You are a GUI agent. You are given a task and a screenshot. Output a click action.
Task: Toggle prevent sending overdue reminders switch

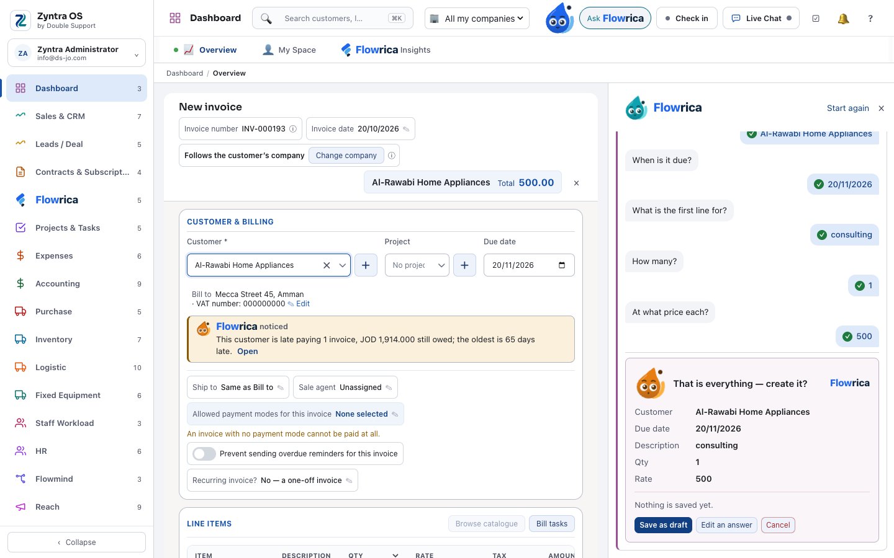(x=204, y=454)
